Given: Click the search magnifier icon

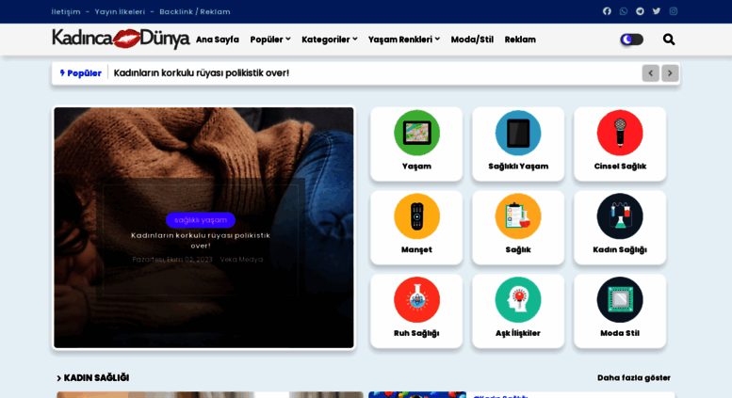Looking at the screenshot, I should (669, 40).
